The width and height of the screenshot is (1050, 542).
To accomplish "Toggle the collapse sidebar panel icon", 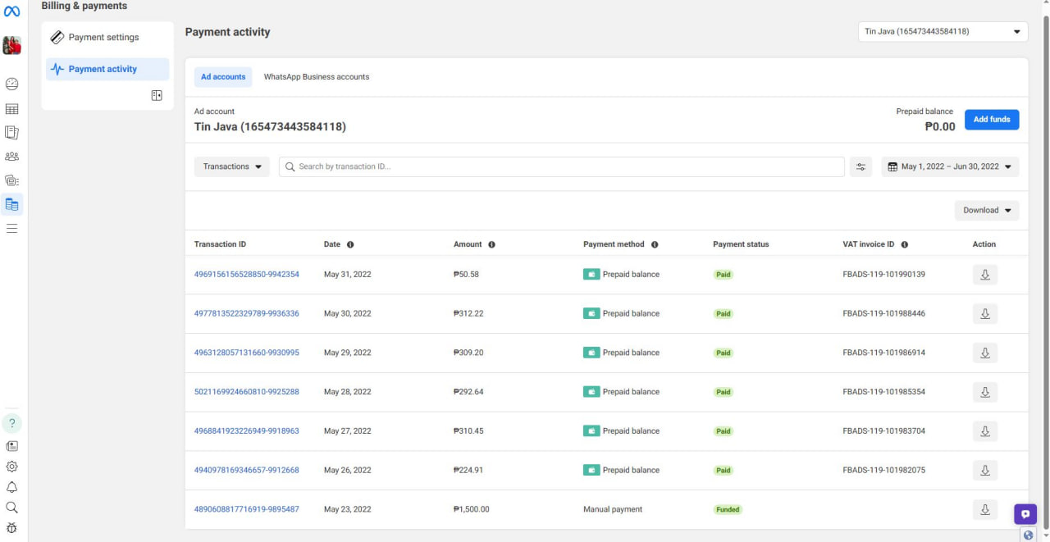I will [157, 96].
